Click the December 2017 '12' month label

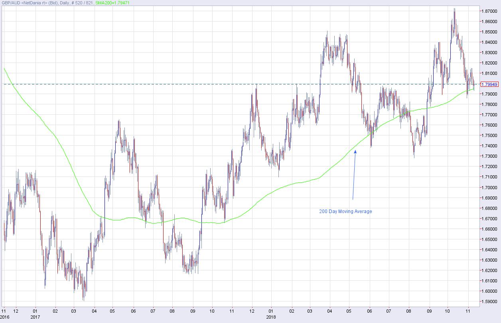252,311
